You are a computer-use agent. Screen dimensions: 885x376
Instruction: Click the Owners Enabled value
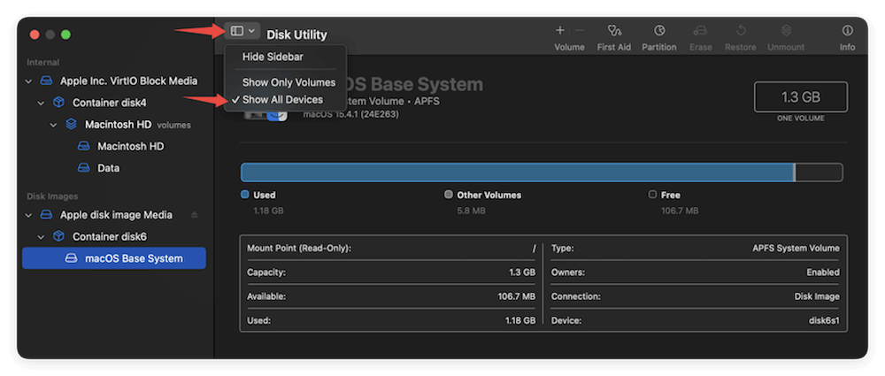[823, 272]
